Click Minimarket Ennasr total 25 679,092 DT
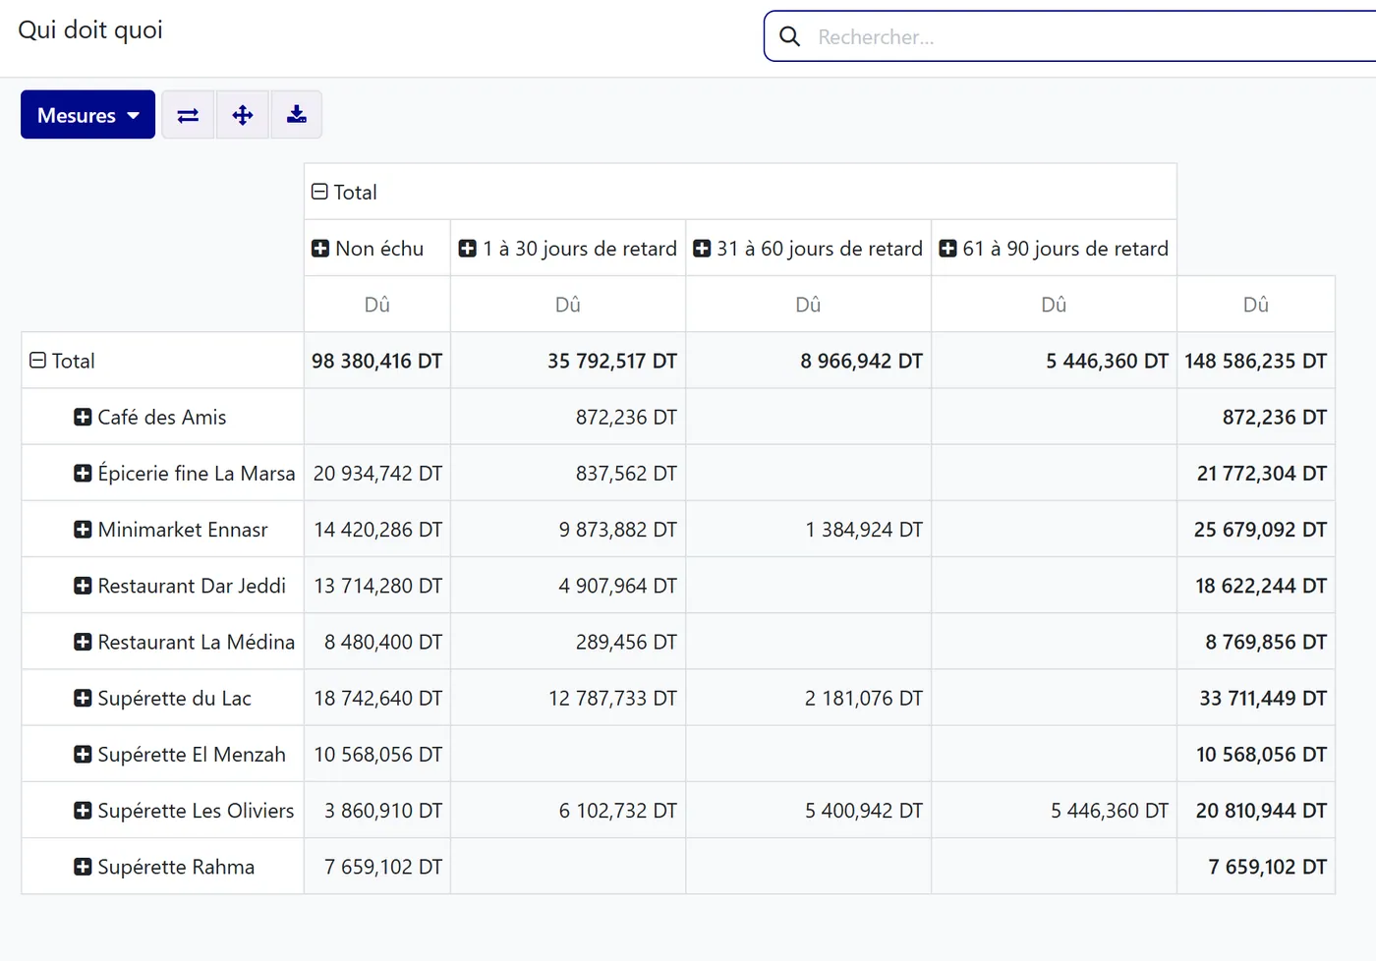 [x=1256, y=530]
